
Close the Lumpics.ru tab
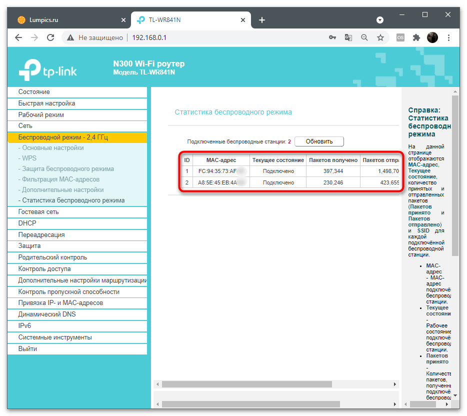(123, 20)
